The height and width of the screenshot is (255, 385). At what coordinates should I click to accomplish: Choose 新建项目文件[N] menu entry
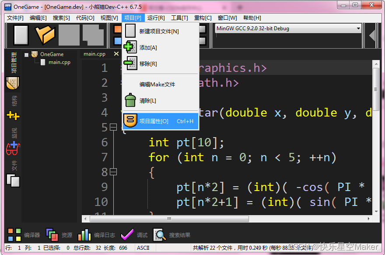point(160,31)
